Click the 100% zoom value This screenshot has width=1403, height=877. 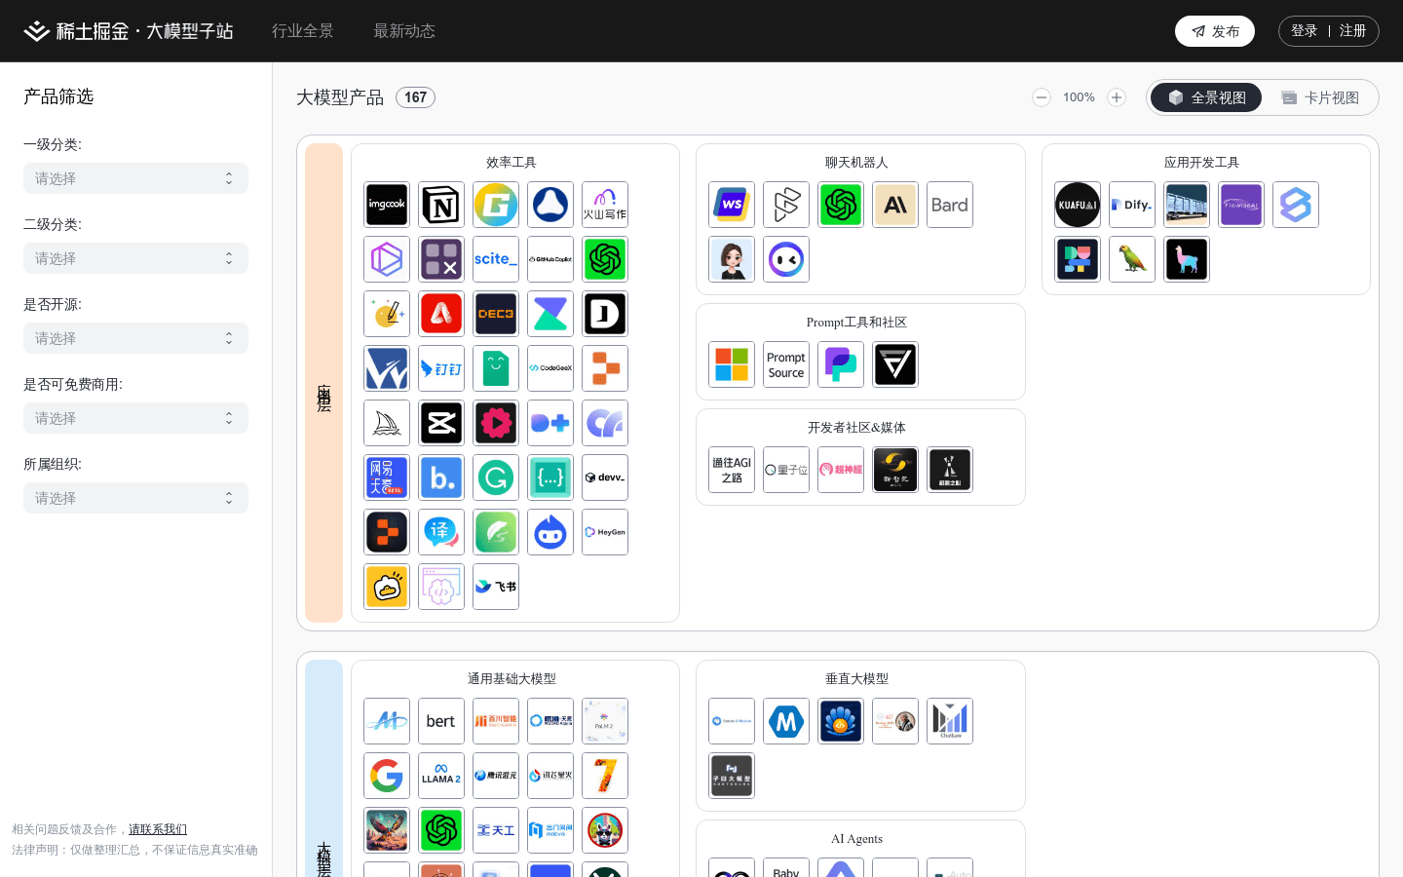pyautogui.click(x=1079, y=97)
